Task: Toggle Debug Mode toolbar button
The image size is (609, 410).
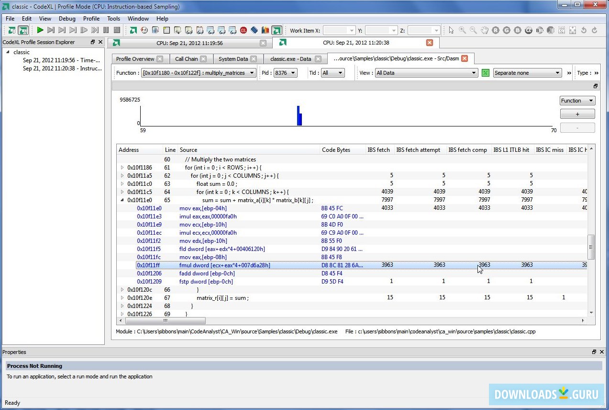Action: click(12, 30)
